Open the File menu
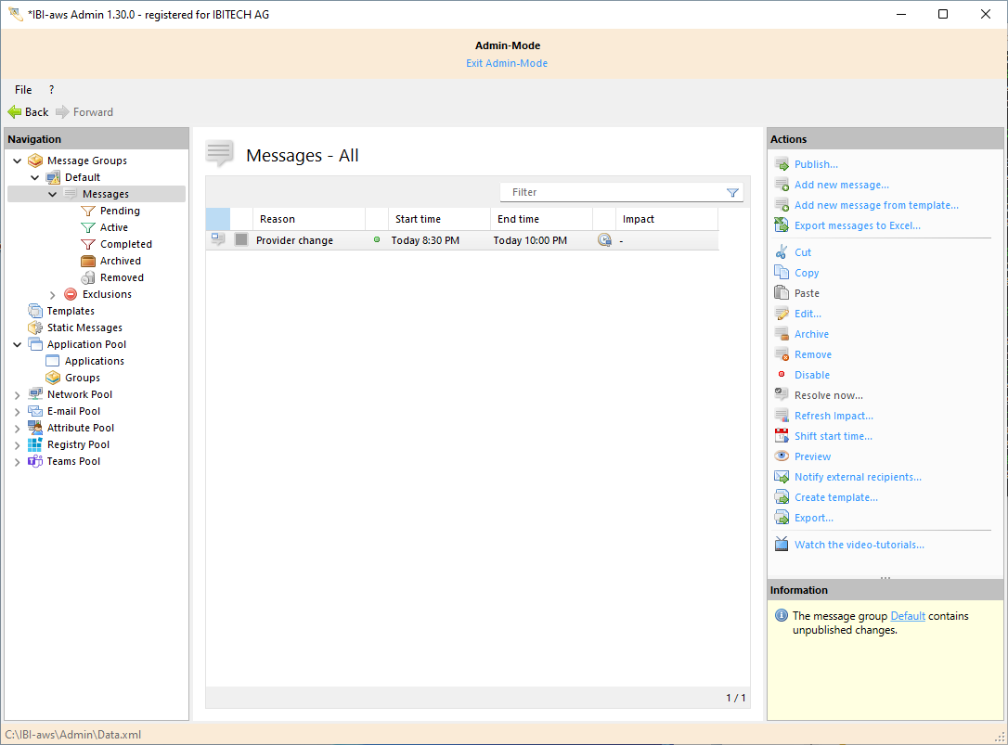 (23, 90)
